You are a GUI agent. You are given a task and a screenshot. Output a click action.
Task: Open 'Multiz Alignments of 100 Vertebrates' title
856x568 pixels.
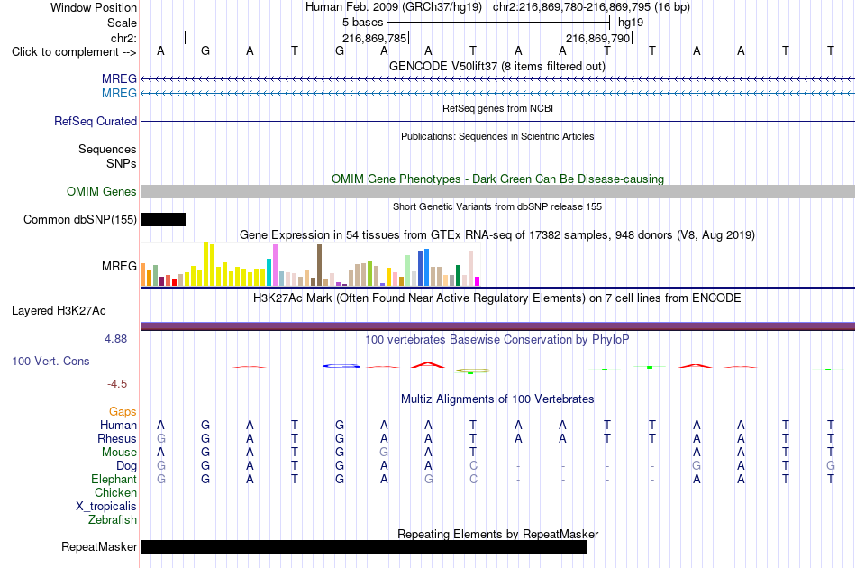(x=497, y=399)
